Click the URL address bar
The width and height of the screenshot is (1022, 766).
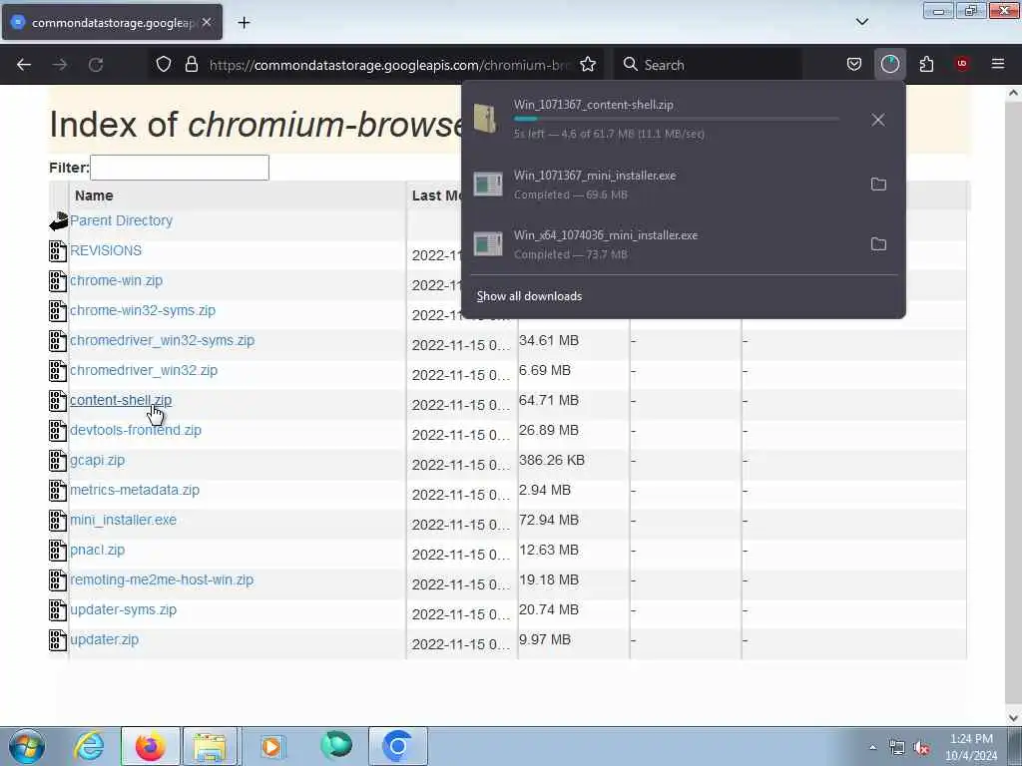pyautogui.click(x=390, y=65)
